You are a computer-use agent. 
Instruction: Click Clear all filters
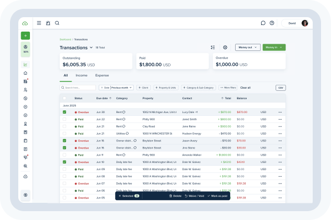[245, 88]
